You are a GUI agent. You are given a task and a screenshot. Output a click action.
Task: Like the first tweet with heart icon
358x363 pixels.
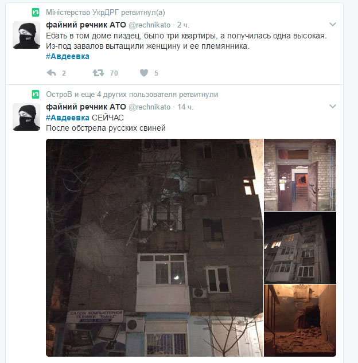click(144, 73)
